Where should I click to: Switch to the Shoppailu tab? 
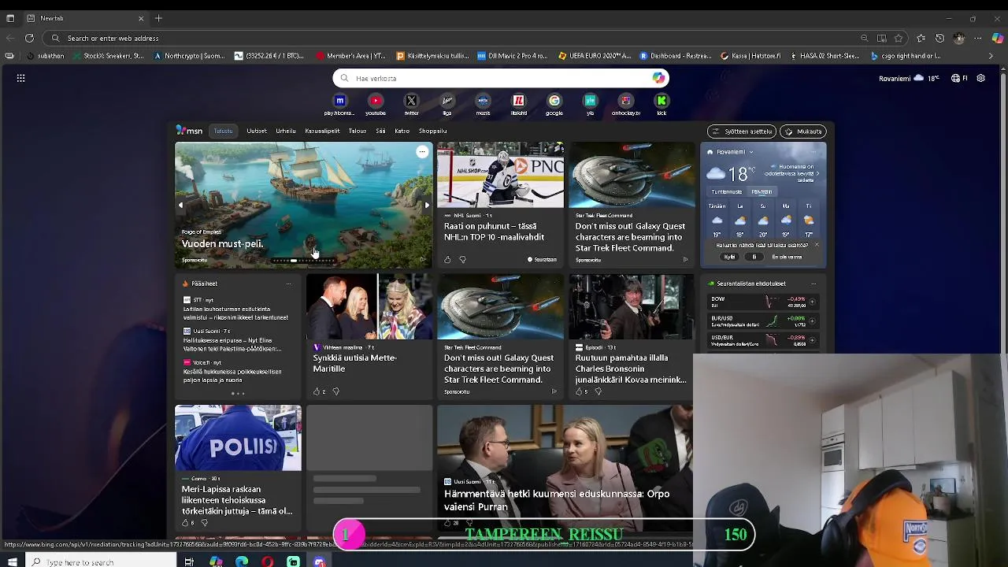click(433, 132)
